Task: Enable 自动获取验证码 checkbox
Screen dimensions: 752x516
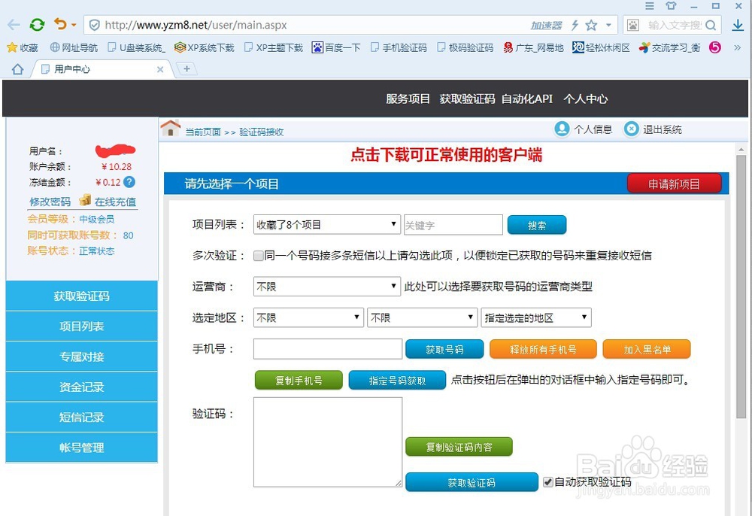Action: 548,482
